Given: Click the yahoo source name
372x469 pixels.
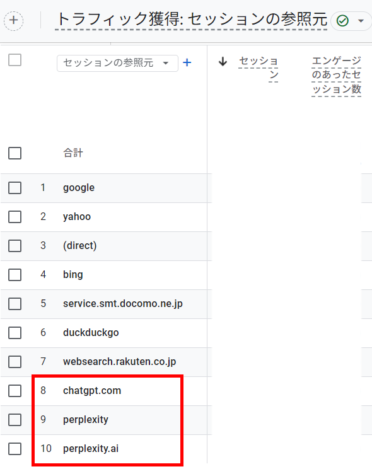Looking at the screenshot, I should (77, 217).
